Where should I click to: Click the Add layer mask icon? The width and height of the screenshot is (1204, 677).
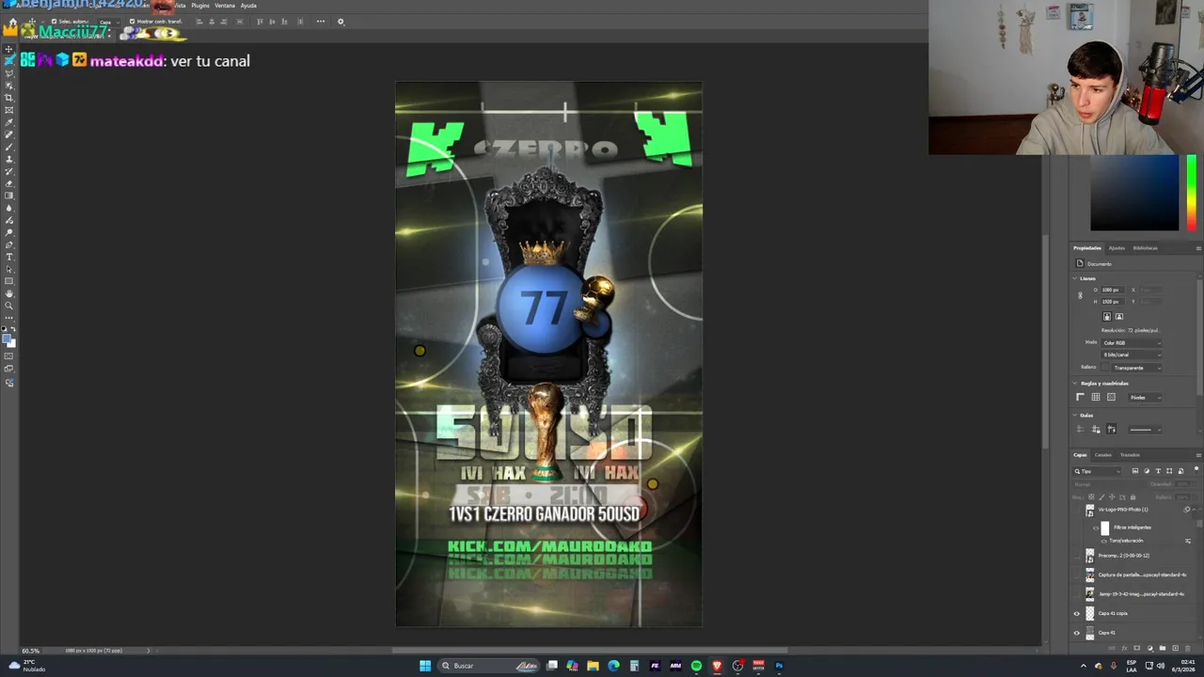pos(1136,648)
